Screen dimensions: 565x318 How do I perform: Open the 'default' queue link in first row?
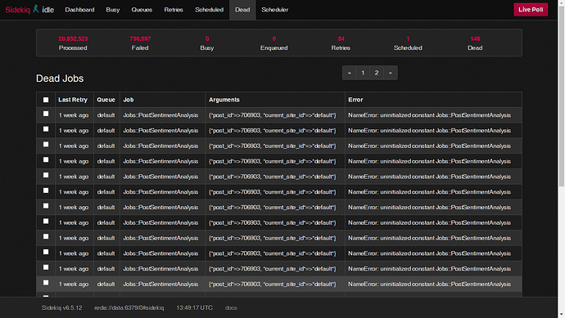click(106, 115)
